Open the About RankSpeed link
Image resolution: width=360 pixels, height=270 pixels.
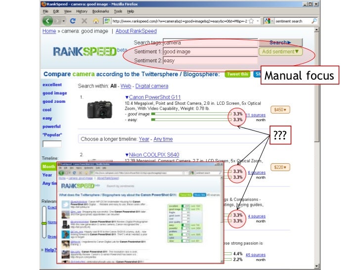pos(136,31)
